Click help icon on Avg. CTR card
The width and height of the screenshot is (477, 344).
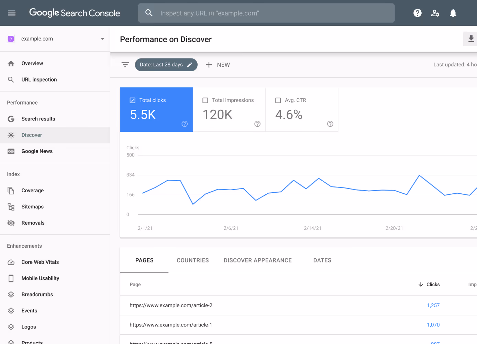click(330, 124)
